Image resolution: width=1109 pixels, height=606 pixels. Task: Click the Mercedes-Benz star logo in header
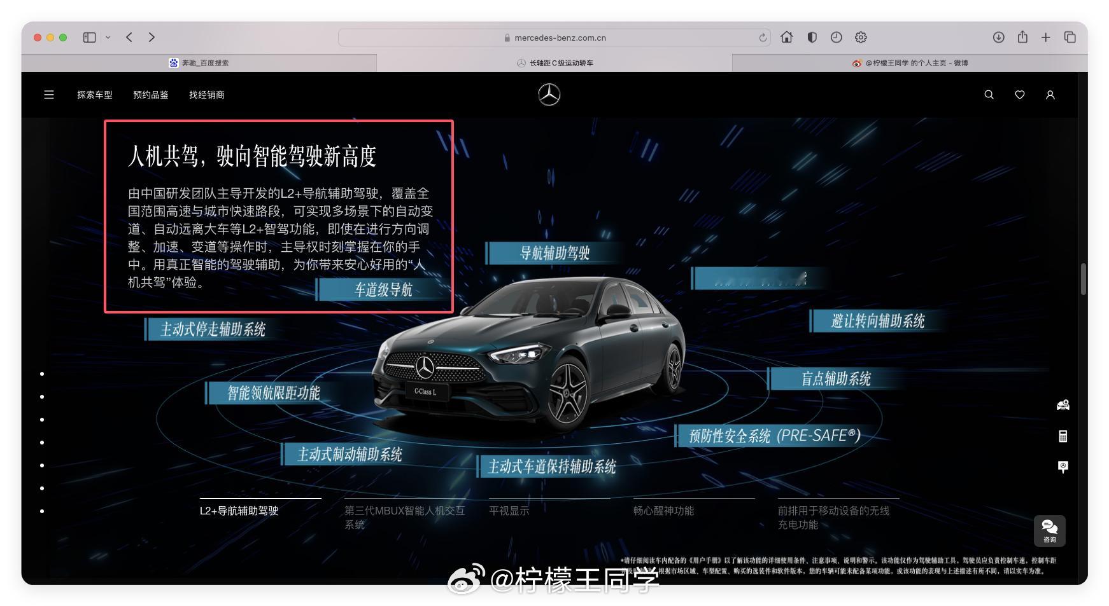549,95
